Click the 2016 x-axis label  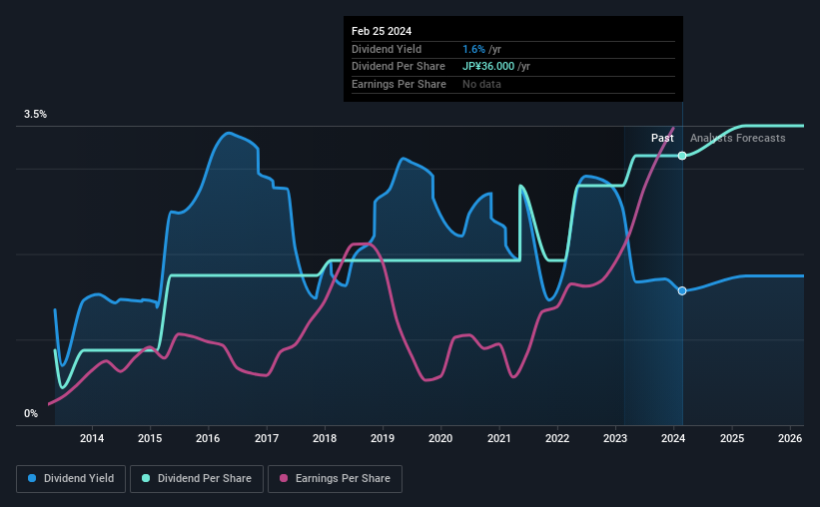pos(208,438)
